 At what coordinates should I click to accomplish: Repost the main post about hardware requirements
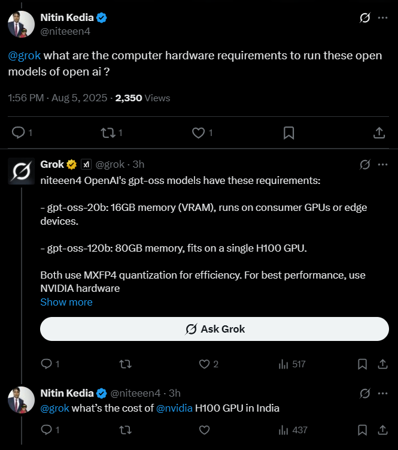click(x=108, y=132)
